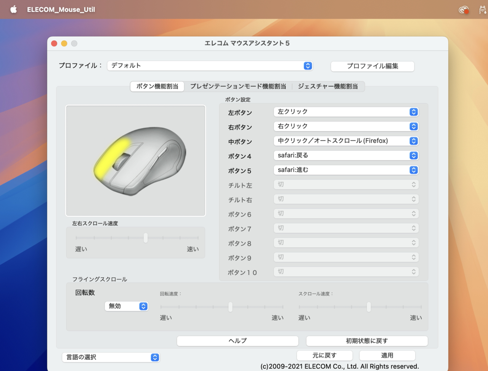Image resolution: width=488 pixels, height=371 pixels.
Task: Click the menu bar icon with red dot
Action: pos(464,10)
